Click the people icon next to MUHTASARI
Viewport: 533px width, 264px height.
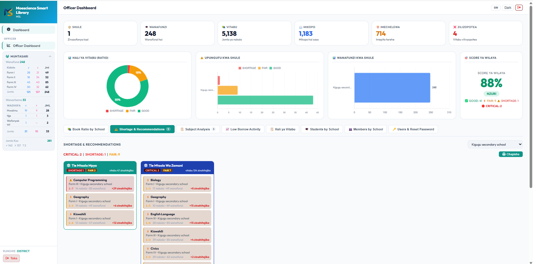click(7, 56)
